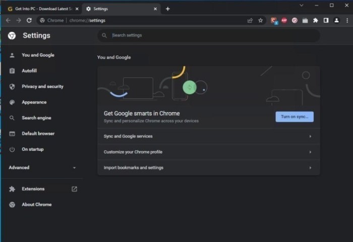Open Customize your Chrome profile arrow

pos(310,152)
